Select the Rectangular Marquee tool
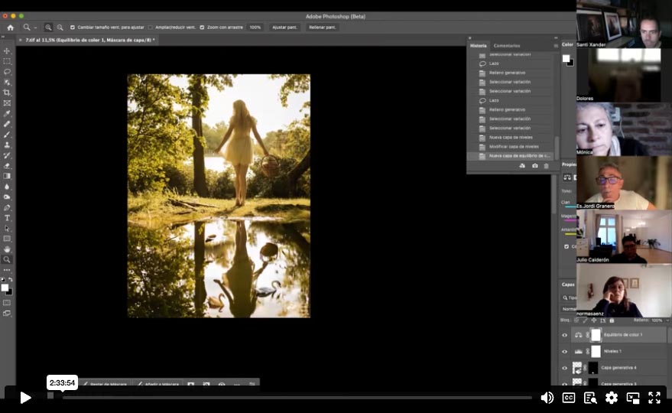This screenshot has width=672, height=413. 7,61
